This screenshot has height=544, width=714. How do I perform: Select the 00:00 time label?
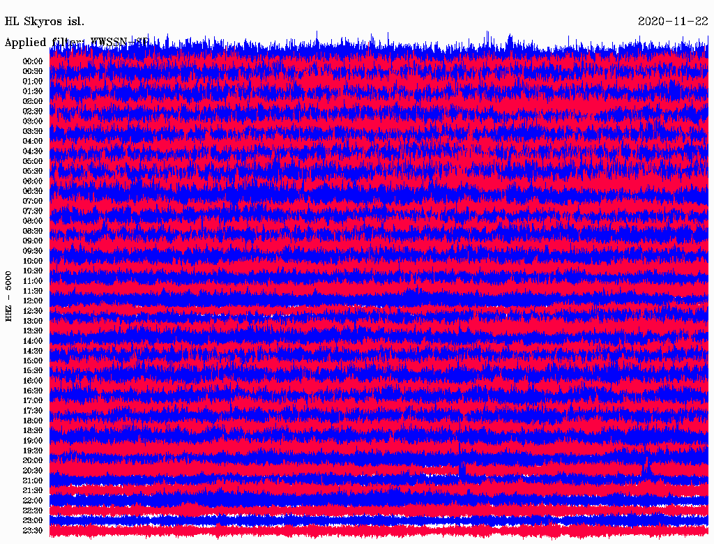pyautogui.click(x=33, y=61)
